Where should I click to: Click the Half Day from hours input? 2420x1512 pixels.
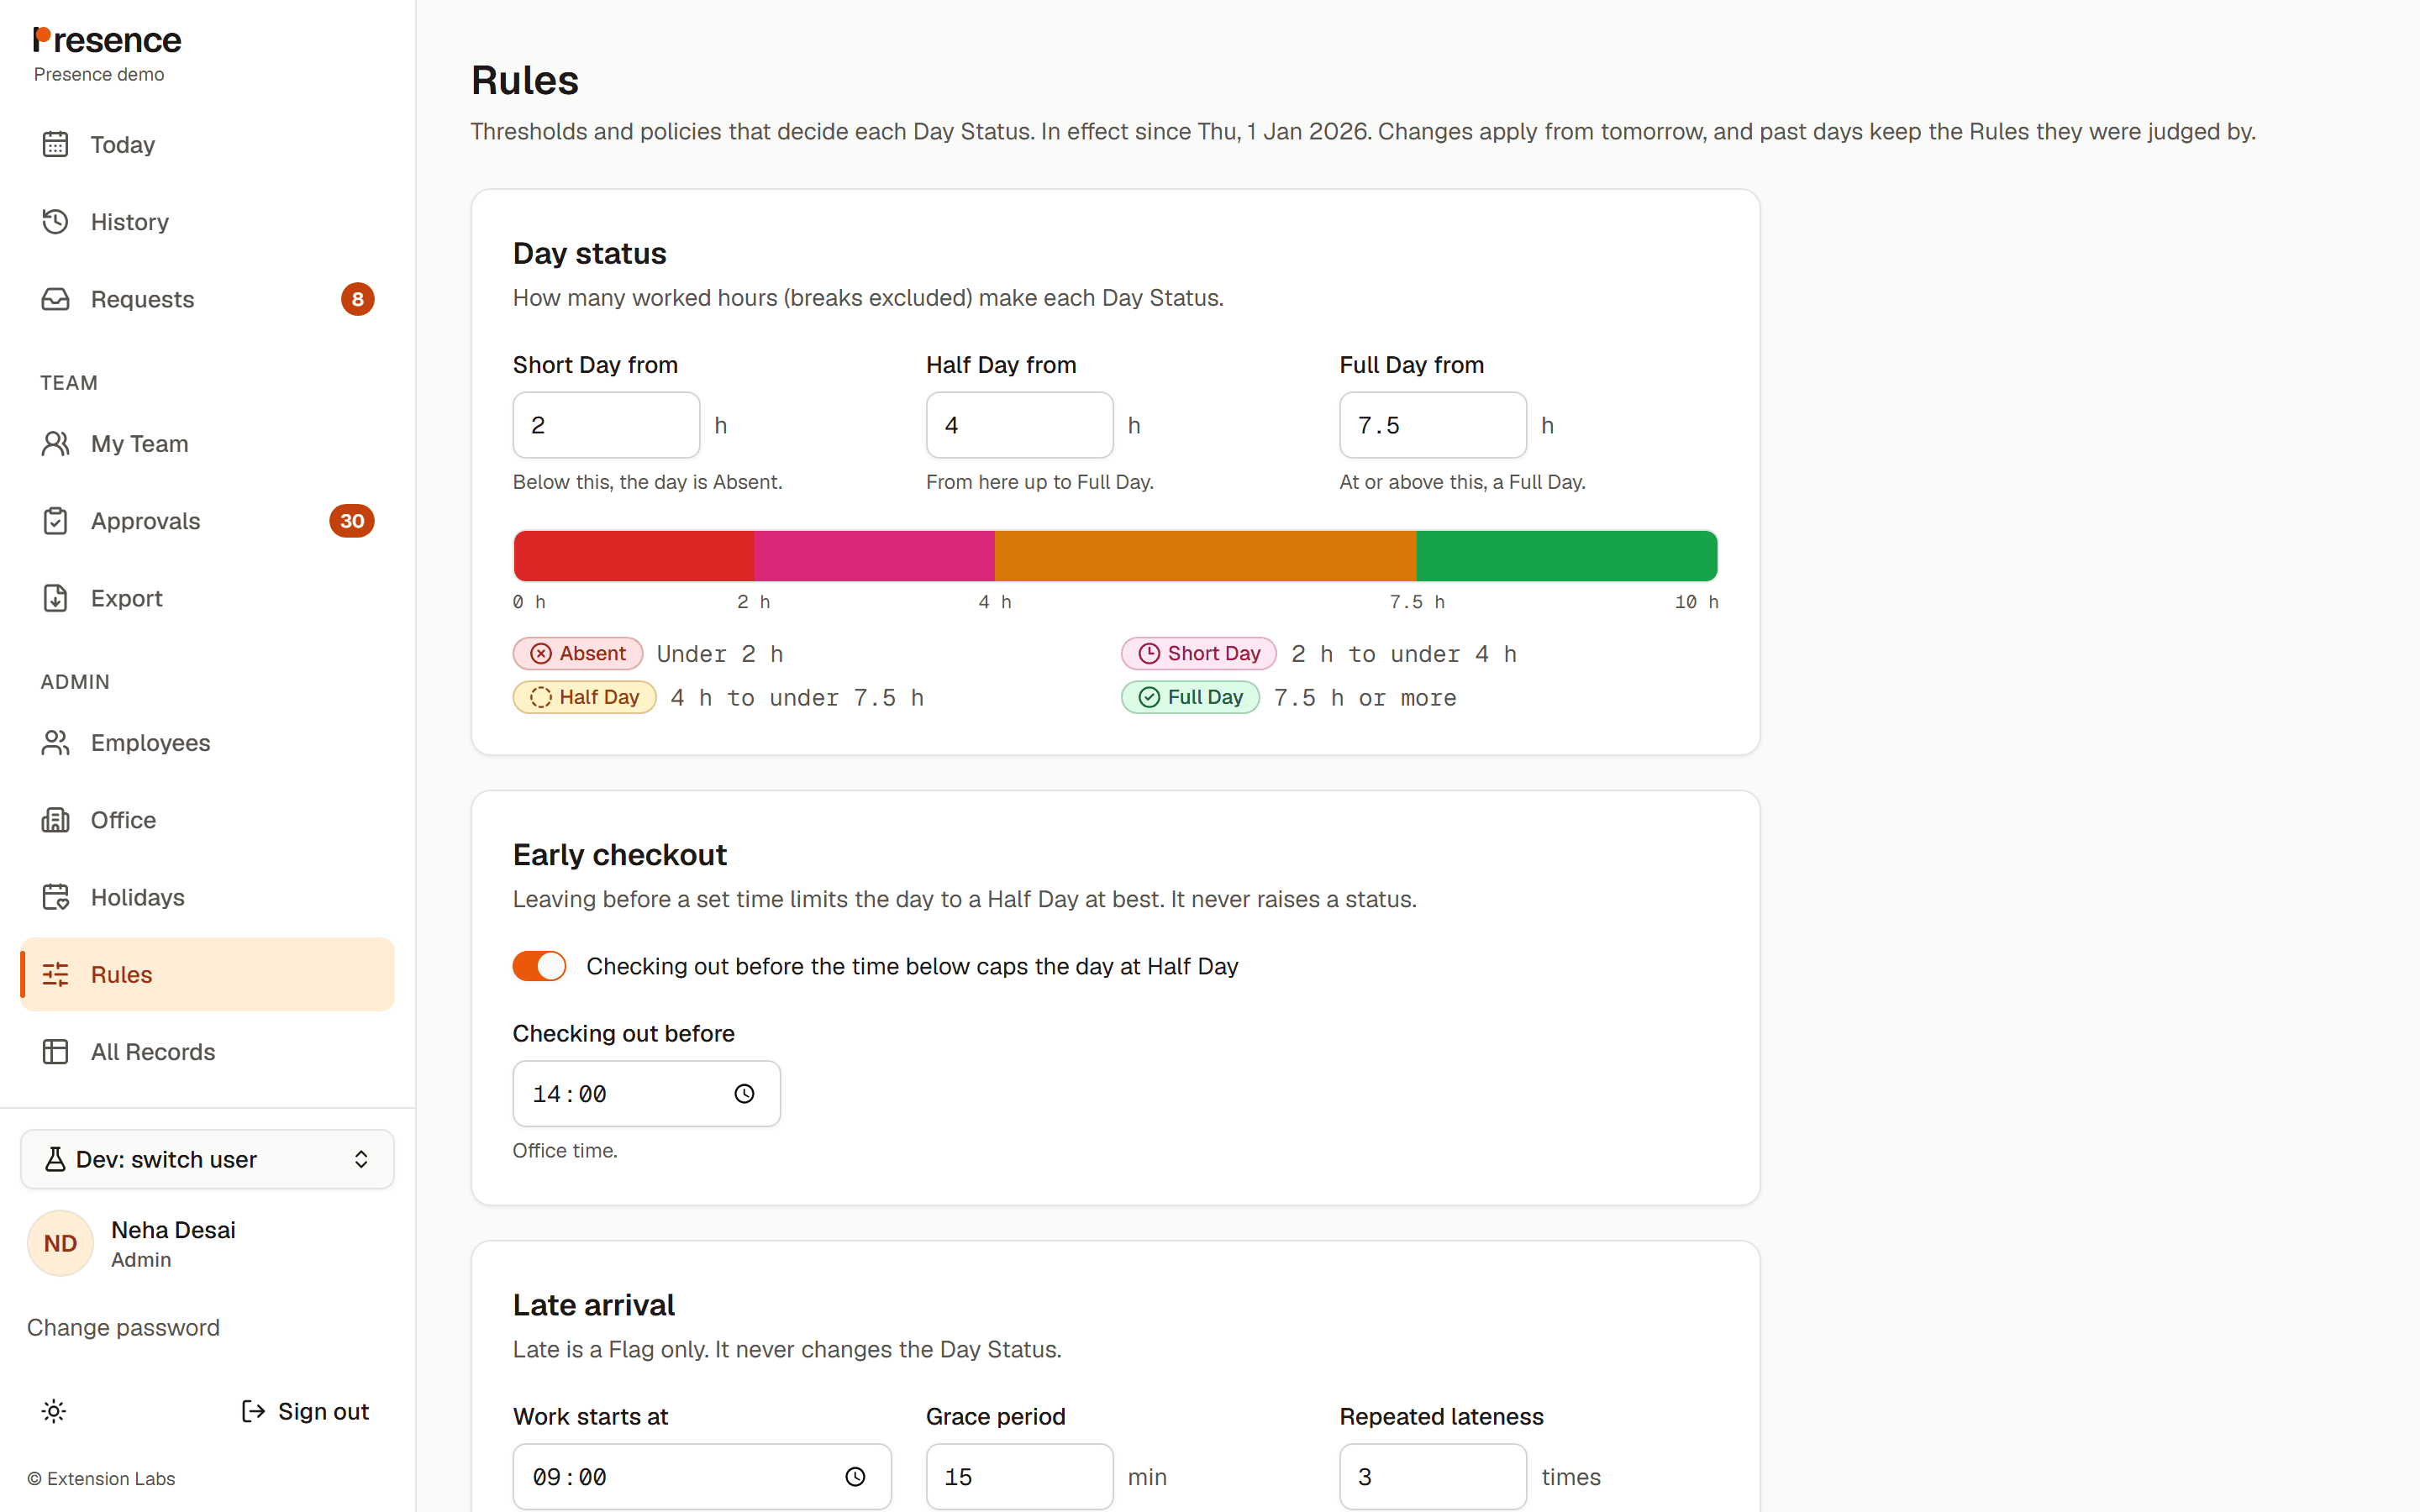(1019, 425)
